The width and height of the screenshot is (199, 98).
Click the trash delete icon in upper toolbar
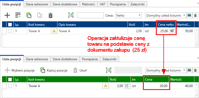coord(50,15)
